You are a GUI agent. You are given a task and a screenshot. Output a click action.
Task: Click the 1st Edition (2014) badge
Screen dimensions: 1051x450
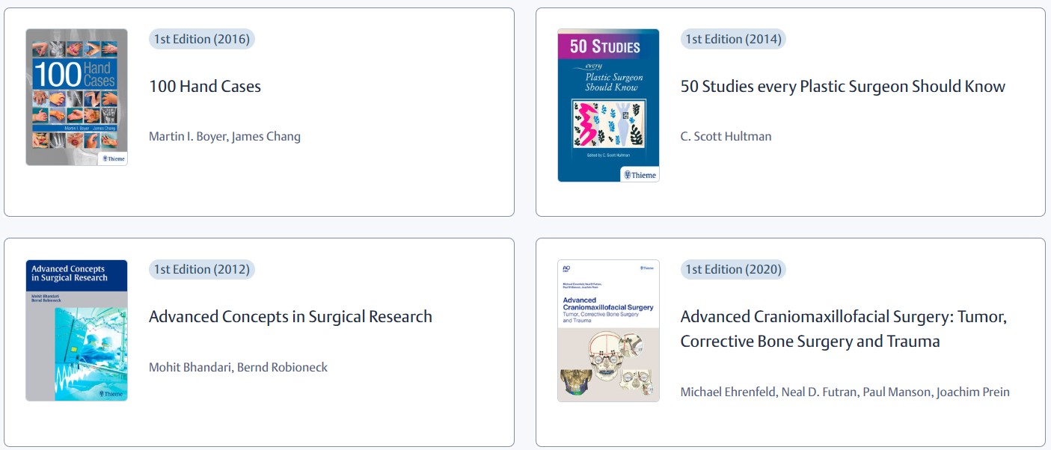tap(733, 39)
